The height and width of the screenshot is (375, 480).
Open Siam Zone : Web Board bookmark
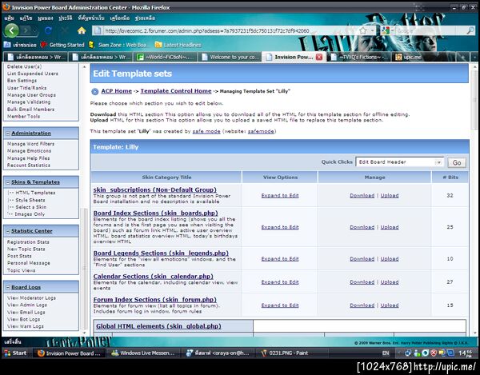(118, 45)
